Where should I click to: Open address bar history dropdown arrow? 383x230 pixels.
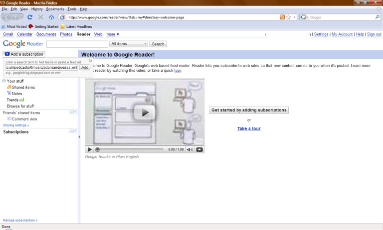click(294, 17)
